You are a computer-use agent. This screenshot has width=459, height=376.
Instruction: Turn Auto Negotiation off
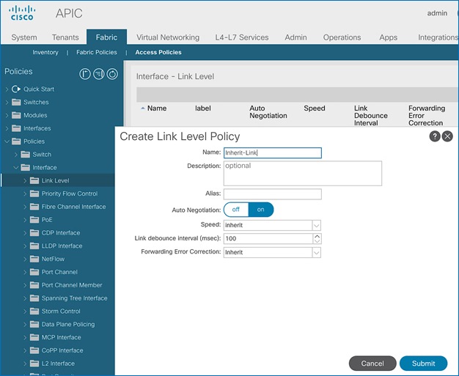tap(236, 210)
